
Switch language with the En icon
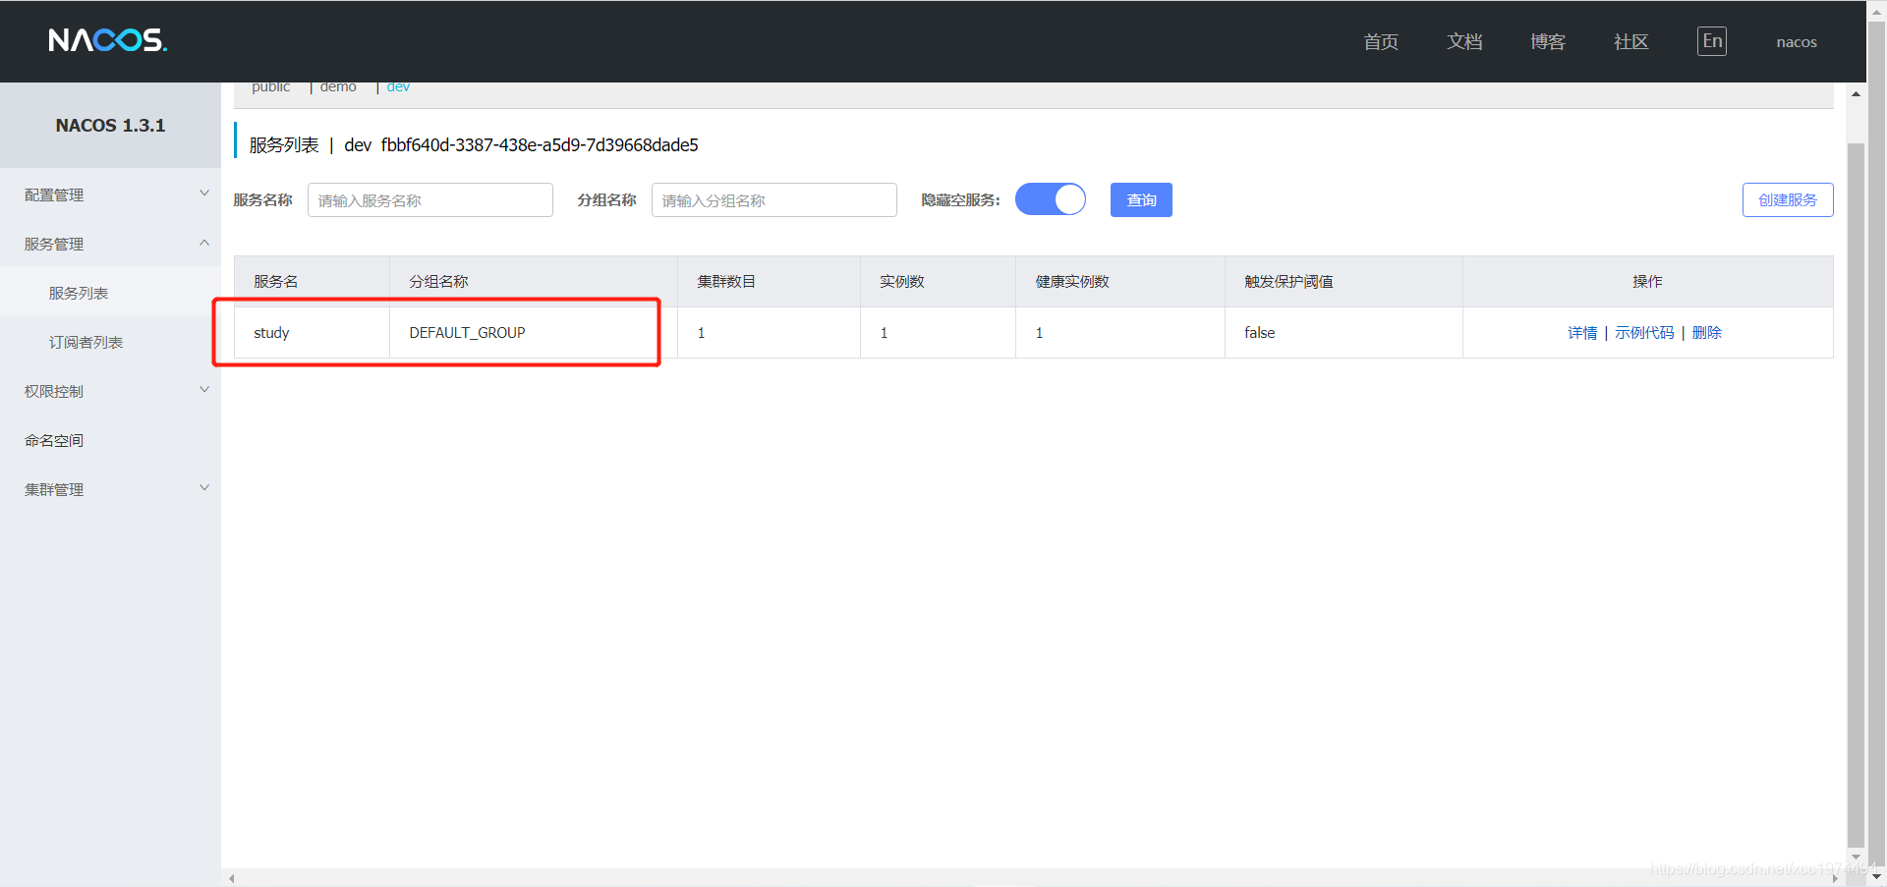coord(1712,41)
